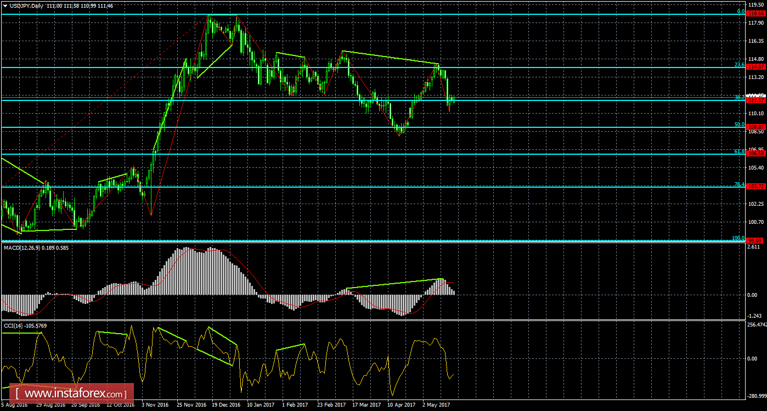Select the 23.6 Fibonacci level label
Image resolution: width=767 pixels, height=411 pixels.
click(739, 65)
